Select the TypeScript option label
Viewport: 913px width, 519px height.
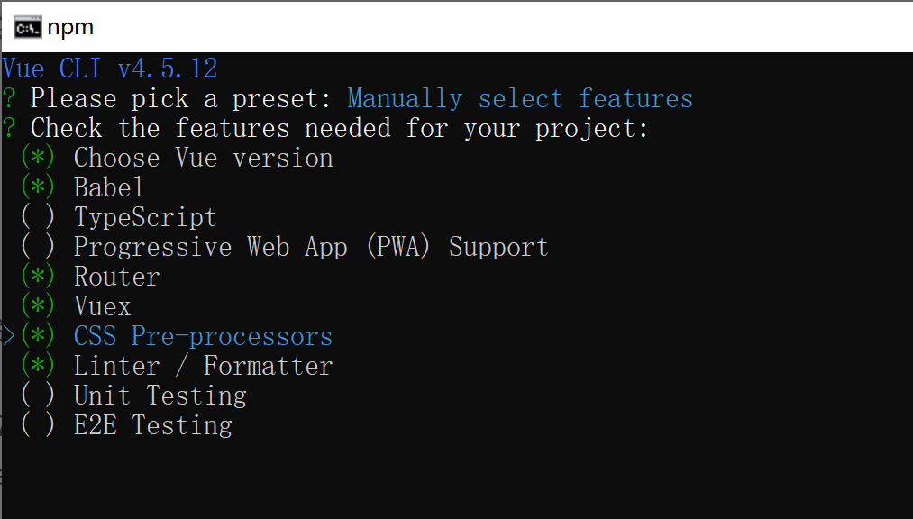145,218
